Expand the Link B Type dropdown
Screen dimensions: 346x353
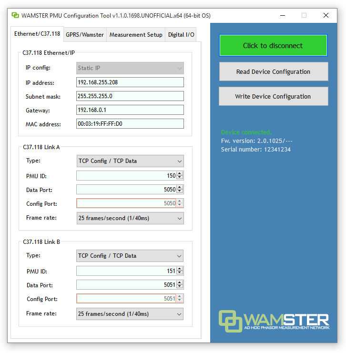click(x=130, y=256)
